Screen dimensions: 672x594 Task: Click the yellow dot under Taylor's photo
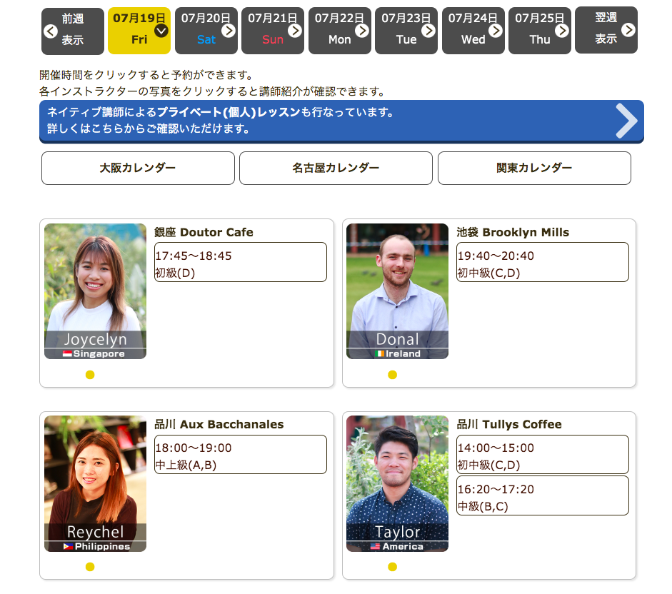click(392, 567)
